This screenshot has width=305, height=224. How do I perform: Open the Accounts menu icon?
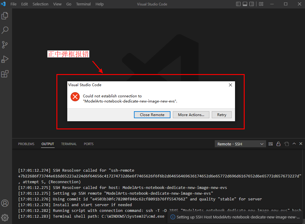tap(5, 203)
